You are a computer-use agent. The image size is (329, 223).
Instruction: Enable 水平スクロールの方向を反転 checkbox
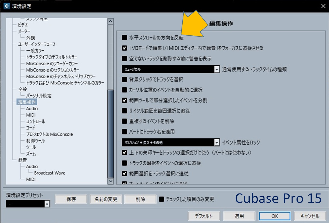point(124,38)
